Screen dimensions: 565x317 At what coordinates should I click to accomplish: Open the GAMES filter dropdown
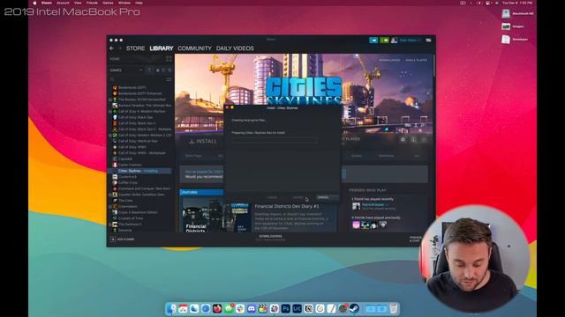pos(126,70)
